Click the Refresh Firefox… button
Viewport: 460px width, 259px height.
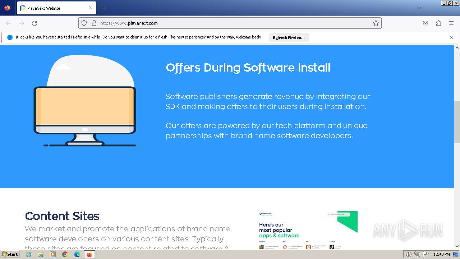tap(289, 37)
